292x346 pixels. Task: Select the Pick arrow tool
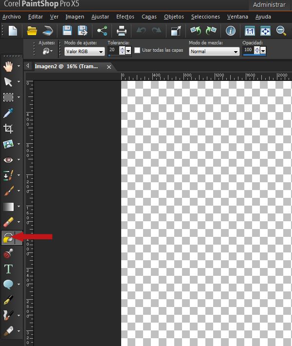click(x=8, y=82)
